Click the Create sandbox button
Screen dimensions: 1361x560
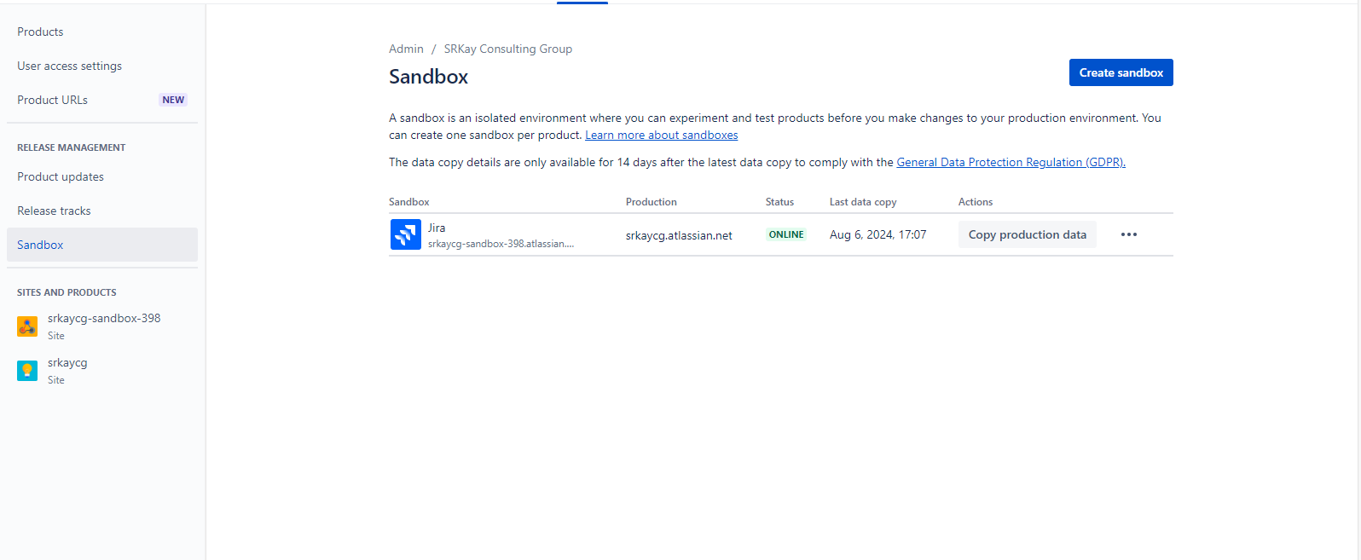[x=1121, y=72]
